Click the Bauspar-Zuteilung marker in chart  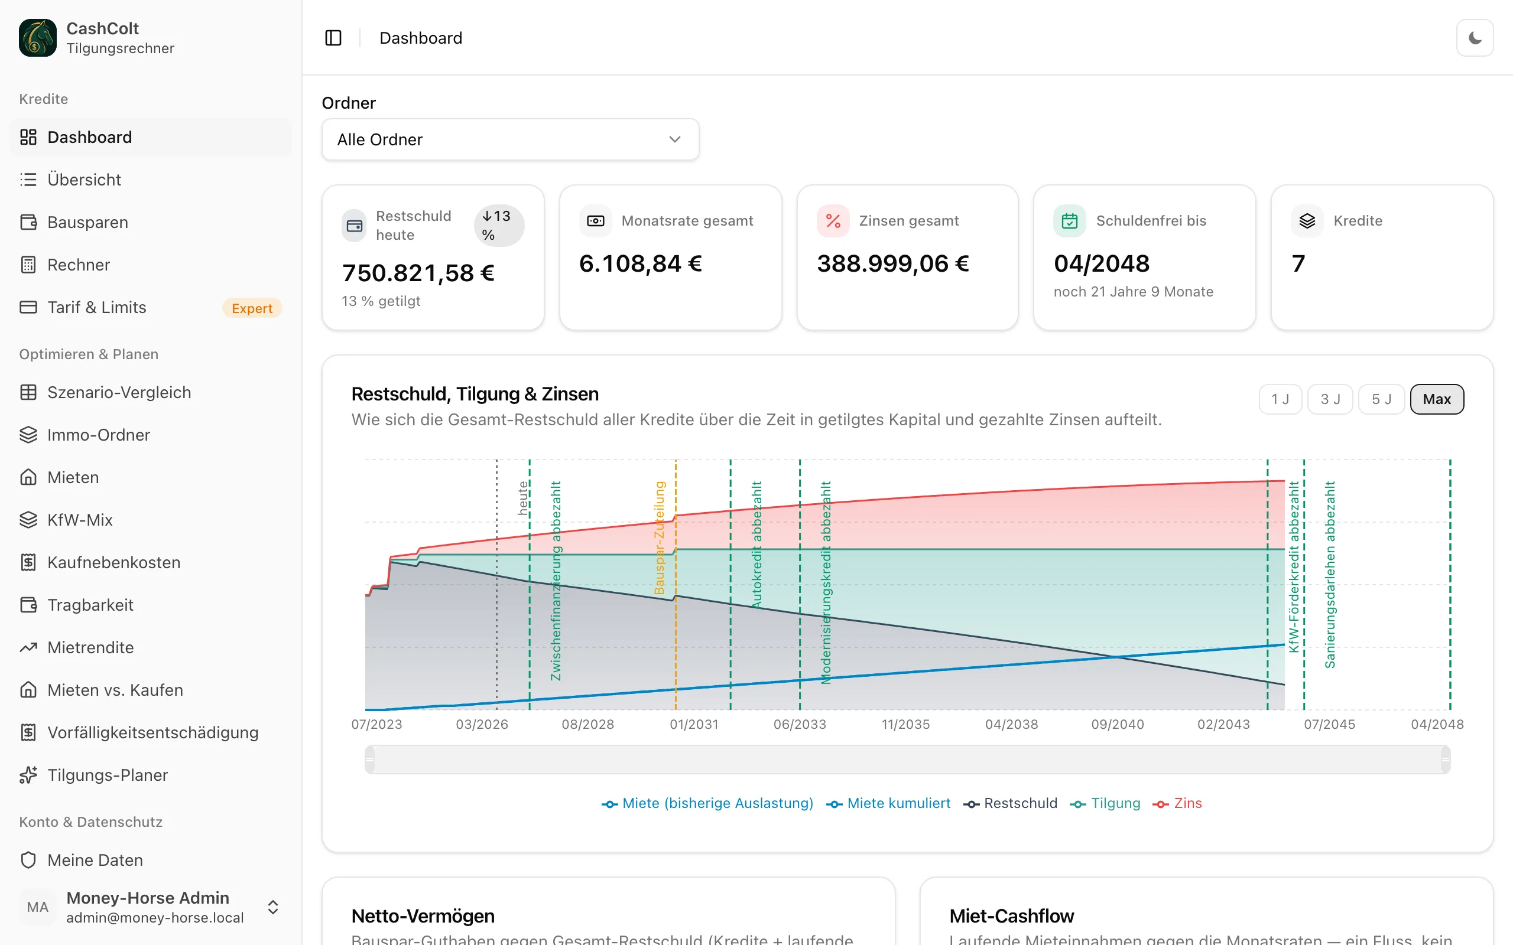(x=675, y=584)
